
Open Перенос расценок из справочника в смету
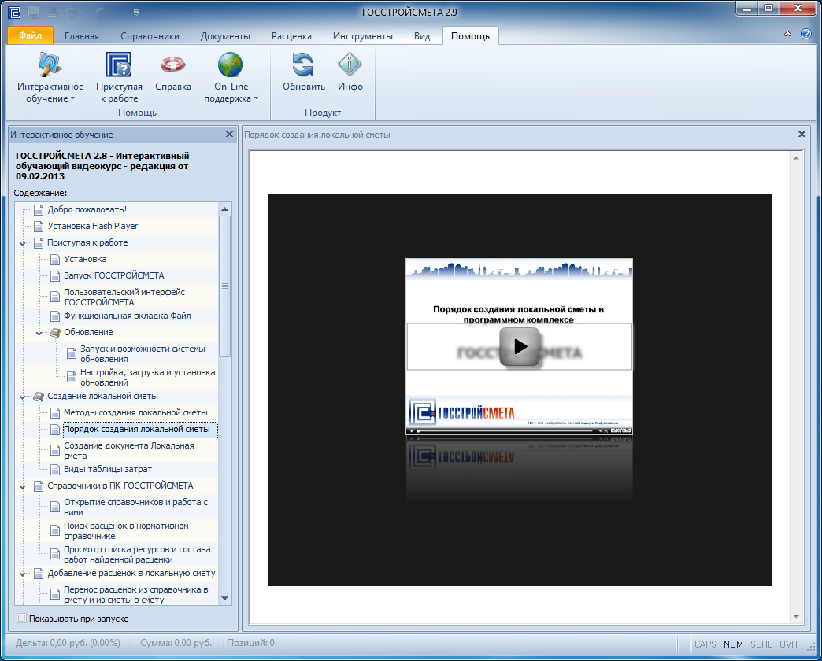(x=135, y=595)
